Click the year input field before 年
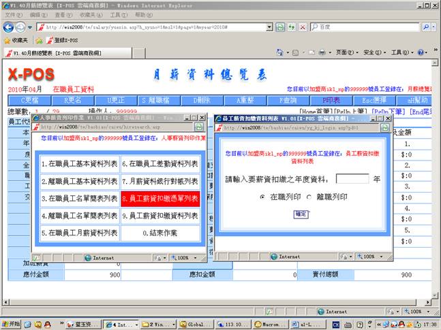Viewport: 441px width, 330px height. click(x=352, y=179)
